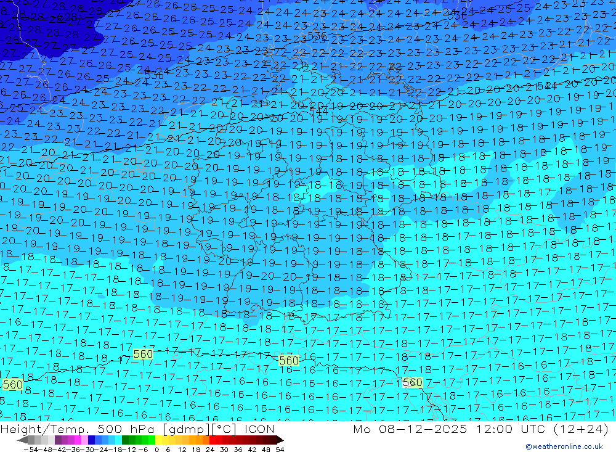Click the '(12+24)' forecast offset text
This screenshot has width=616, height=452.
click(581, 429)
